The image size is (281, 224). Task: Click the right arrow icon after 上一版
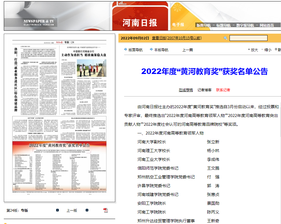(x=87, y=210)
